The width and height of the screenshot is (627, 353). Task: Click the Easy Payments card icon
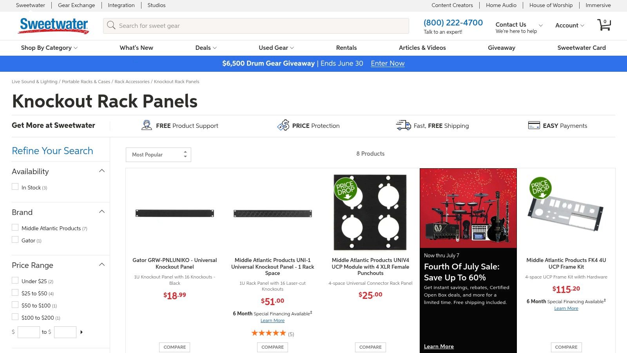point(534,126)
